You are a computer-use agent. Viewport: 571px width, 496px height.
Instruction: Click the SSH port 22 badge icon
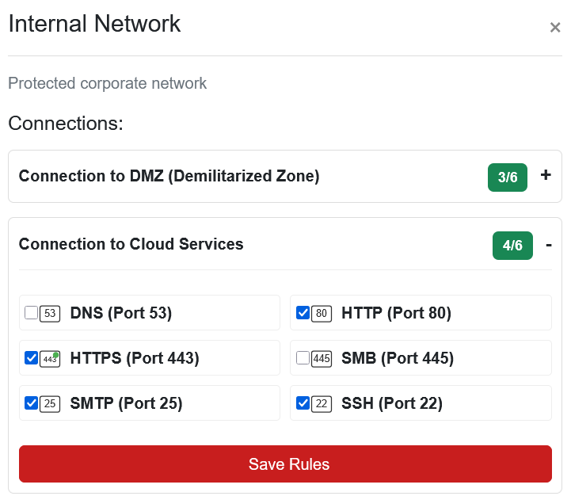pyautogui.click(x=322, y=403)
